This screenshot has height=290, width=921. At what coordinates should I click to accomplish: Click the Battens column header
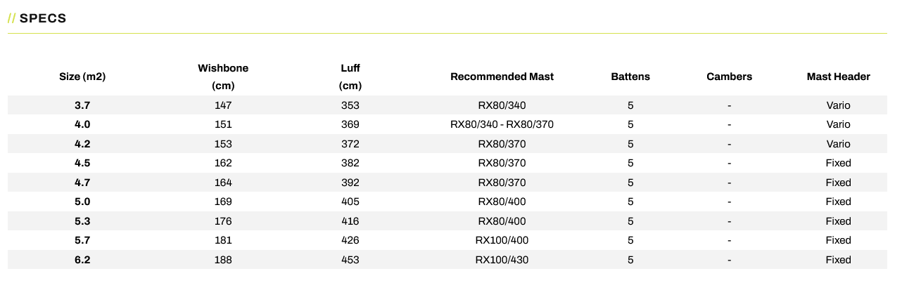point(630,77)
